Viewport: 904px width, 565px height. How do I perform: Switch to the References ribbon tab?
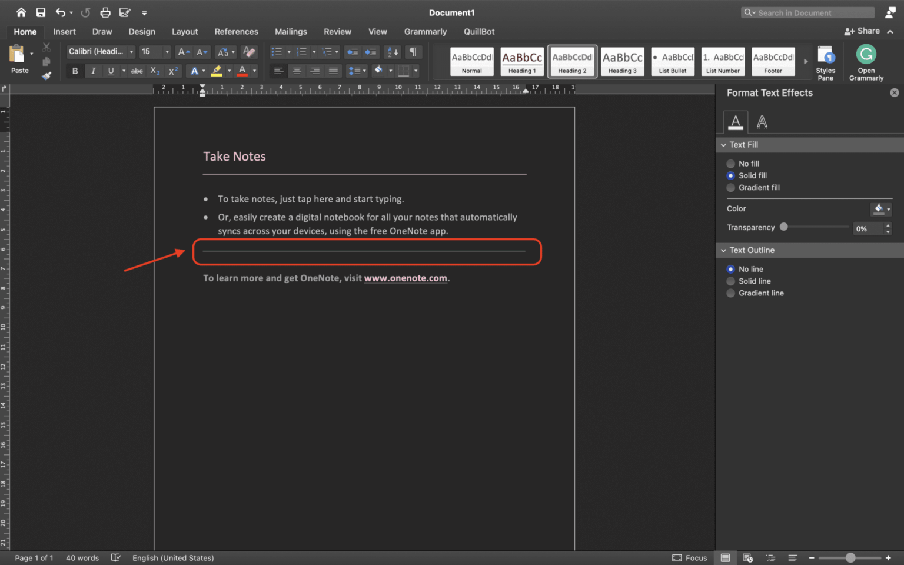pos(236,31)
